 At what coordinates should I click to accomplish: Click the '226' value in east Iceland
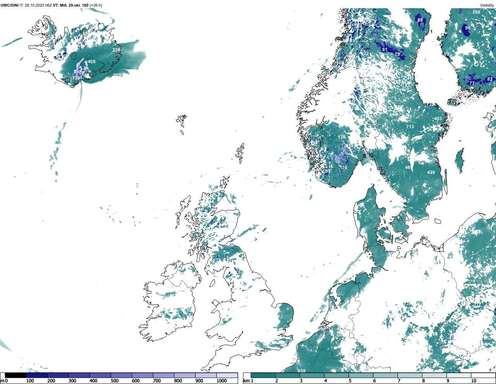click(x=116, y=50)
